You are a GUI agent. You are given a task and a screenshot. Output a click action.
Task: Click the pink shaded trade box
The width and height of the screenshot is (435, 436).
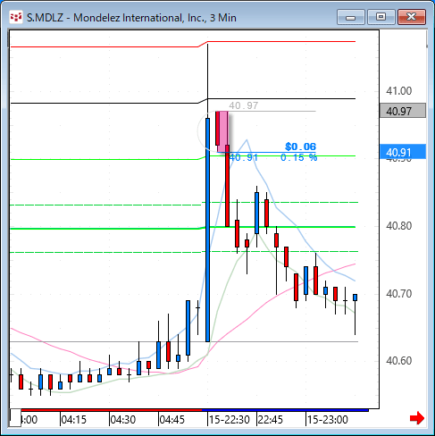click(223, 131)
